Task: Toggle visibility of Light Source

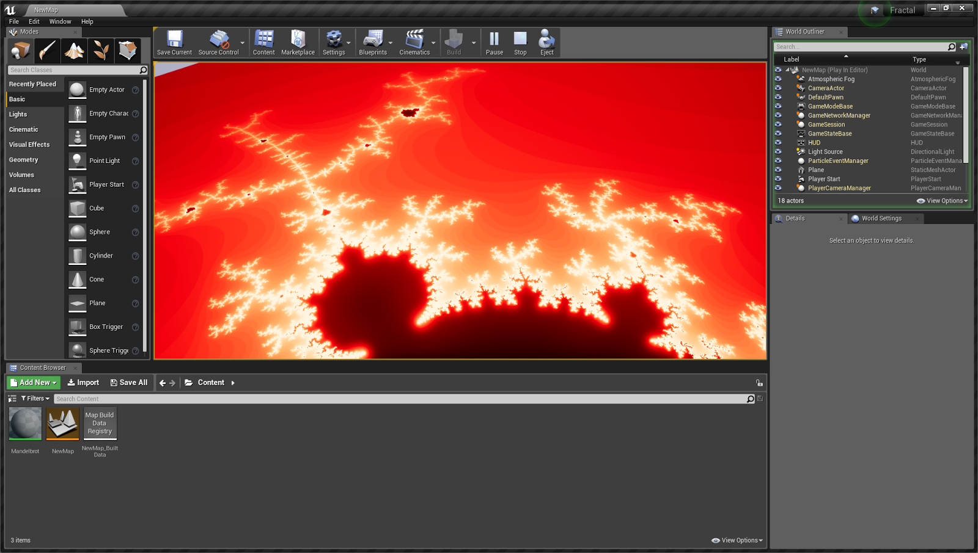Action: pyautogui.click(x=778, y=151)
